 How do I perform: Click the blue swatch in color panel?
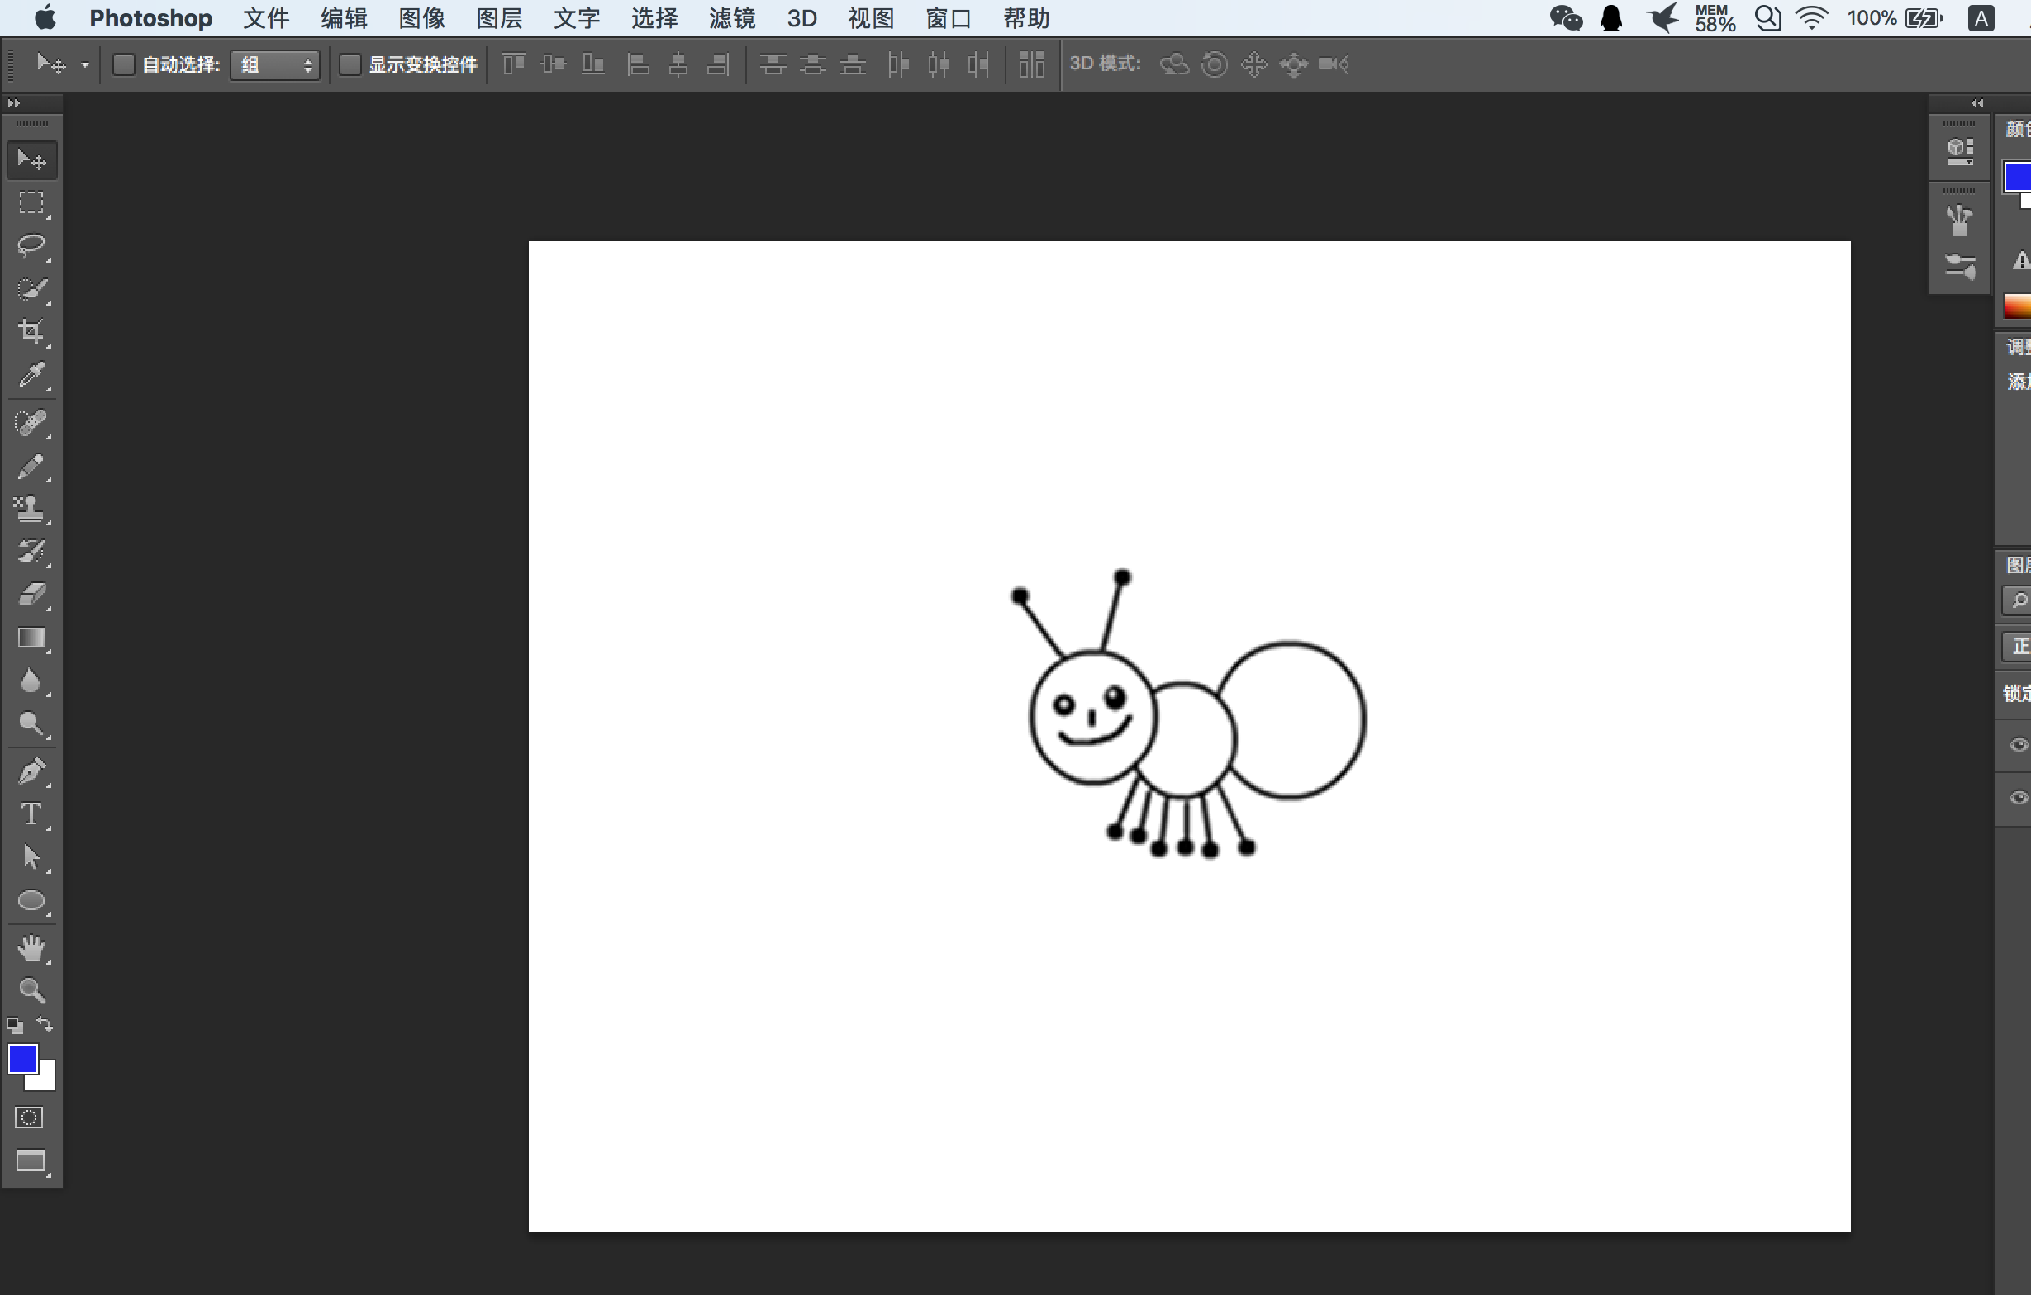[2019, 176]
